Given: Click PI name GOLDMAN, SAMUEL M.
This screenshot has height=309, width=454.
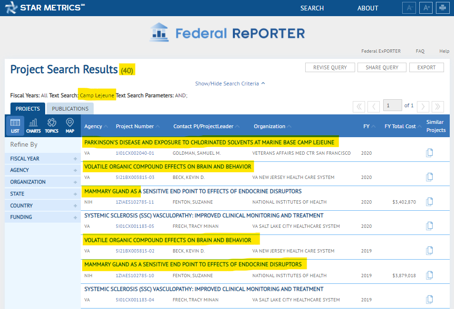Looking at the screenshot, I should [197, 153].
